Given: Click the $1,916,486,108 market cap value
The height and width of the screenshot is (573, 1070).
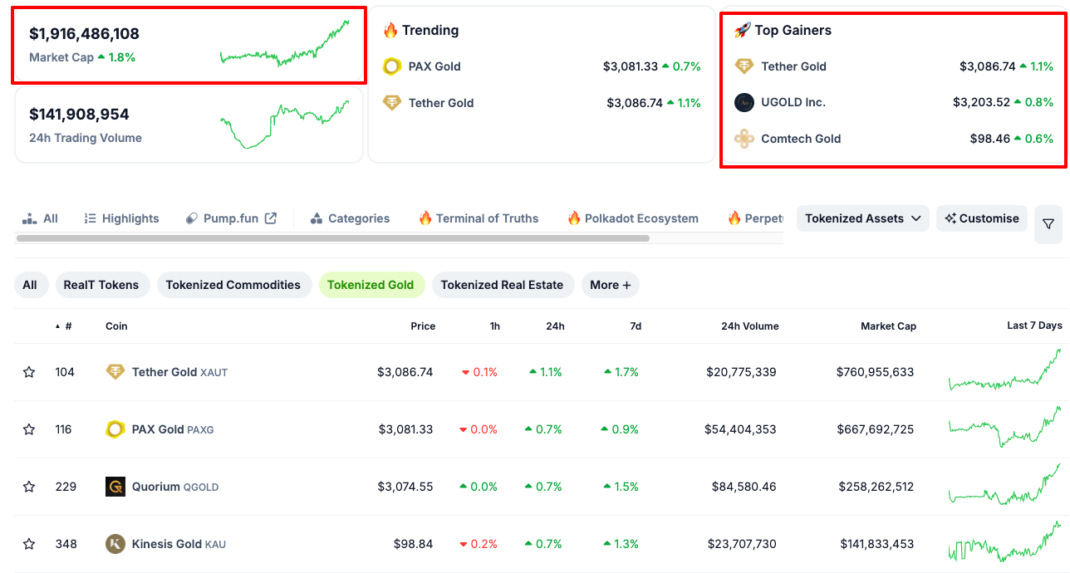Looking at the screenshot, I should point(84,34).
